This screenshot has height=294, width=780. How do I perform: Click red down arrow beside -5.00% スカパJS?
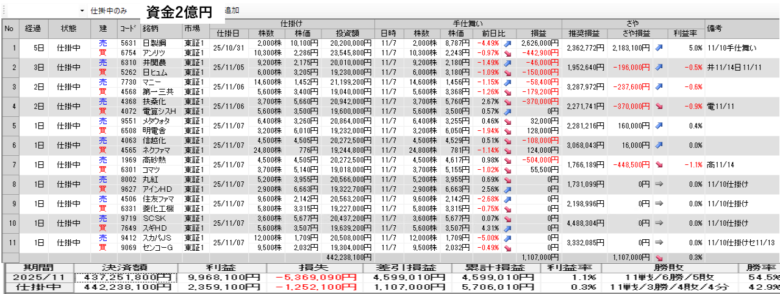507,238
